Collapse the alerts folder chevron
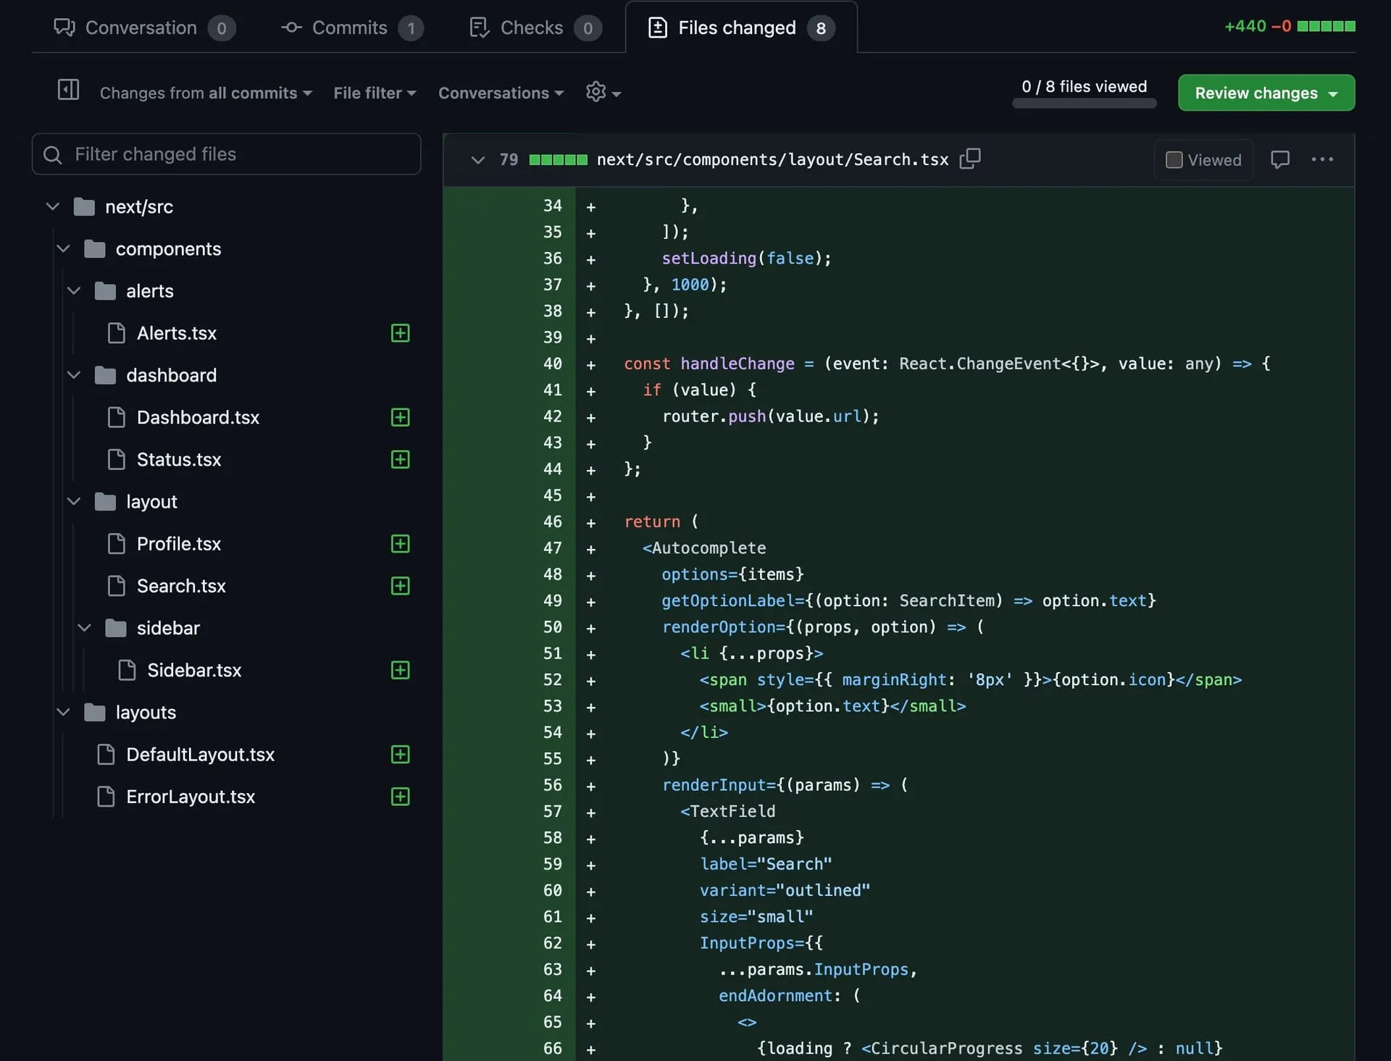Viewport: 1391px width, 1061px height. [x=73, y=290]
